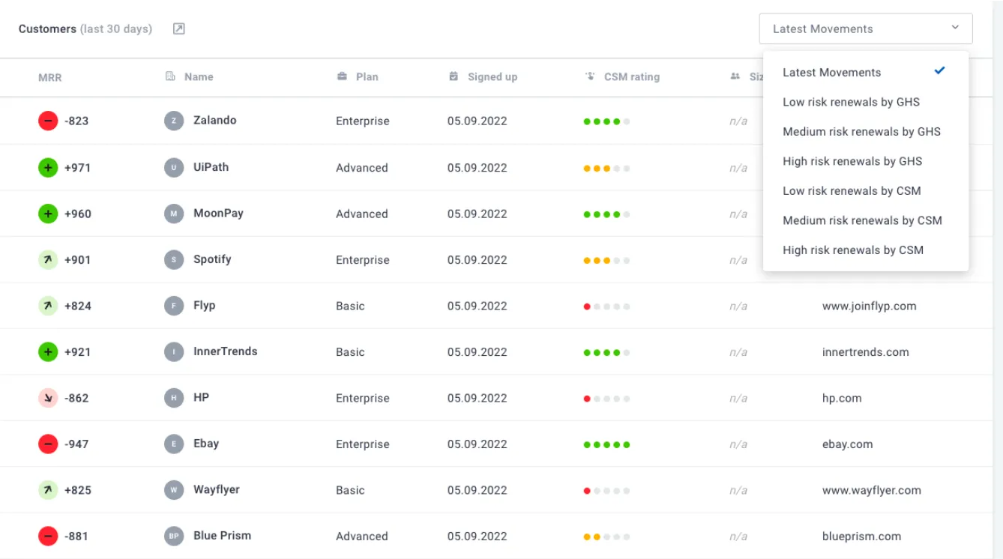Sort by the Plan column header
1003x559 pixels.
(x=367, y=76)
